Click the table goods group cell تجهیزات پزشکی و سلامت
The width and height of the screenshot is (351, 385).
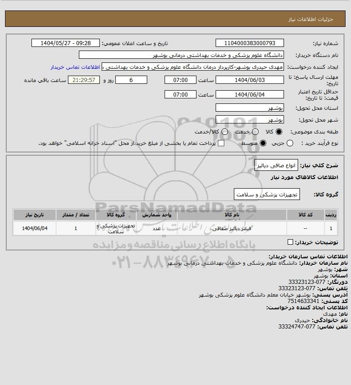[x=116, y=228]
